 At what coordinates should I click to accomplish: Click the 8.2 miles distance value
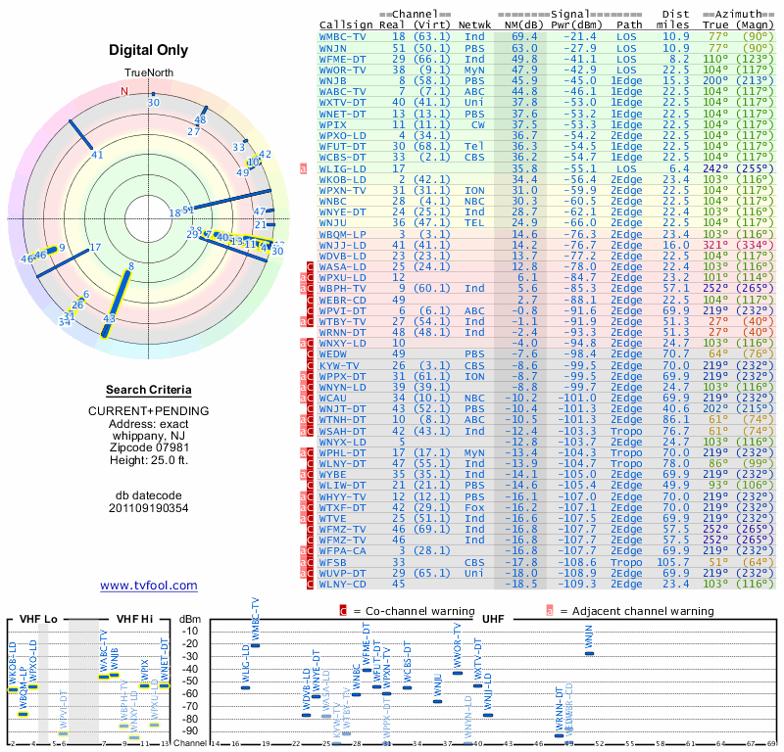coord(679,59)
